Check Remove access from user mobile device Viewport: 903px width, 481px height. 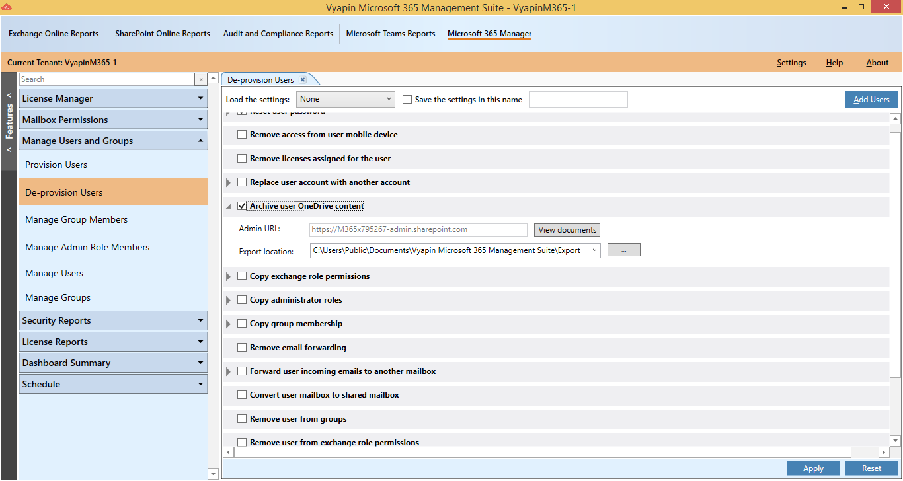242,135
